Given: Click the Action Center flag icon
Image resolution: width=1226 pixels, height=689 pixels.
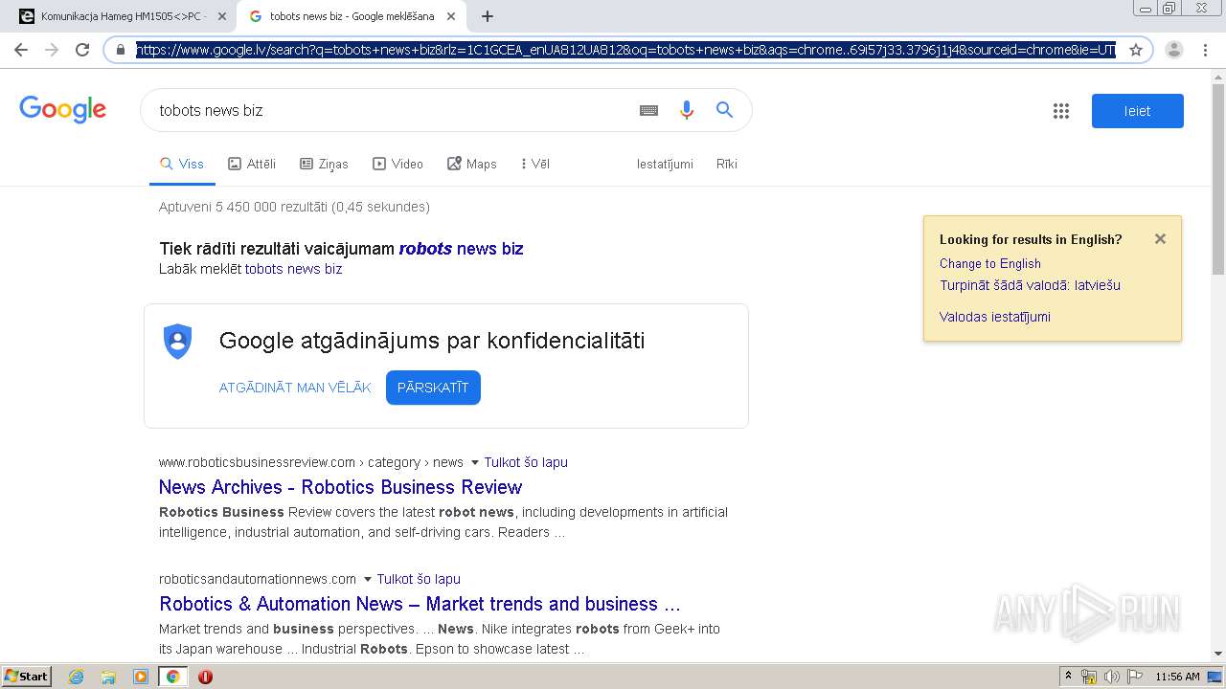Looking at the screenshot, I should click(1133, 677).
